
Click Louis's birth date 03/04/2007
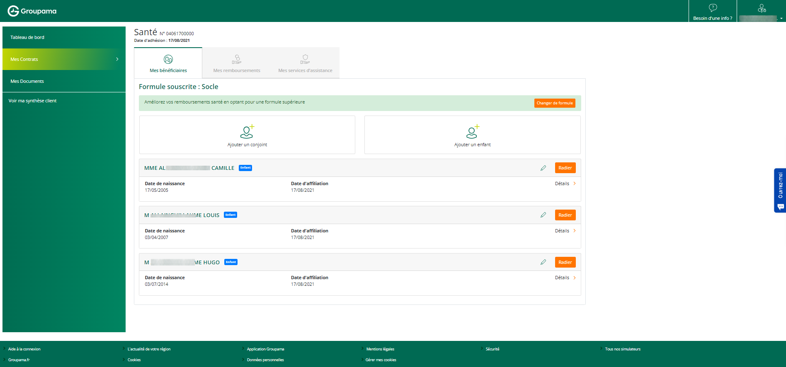pos(156,238)
